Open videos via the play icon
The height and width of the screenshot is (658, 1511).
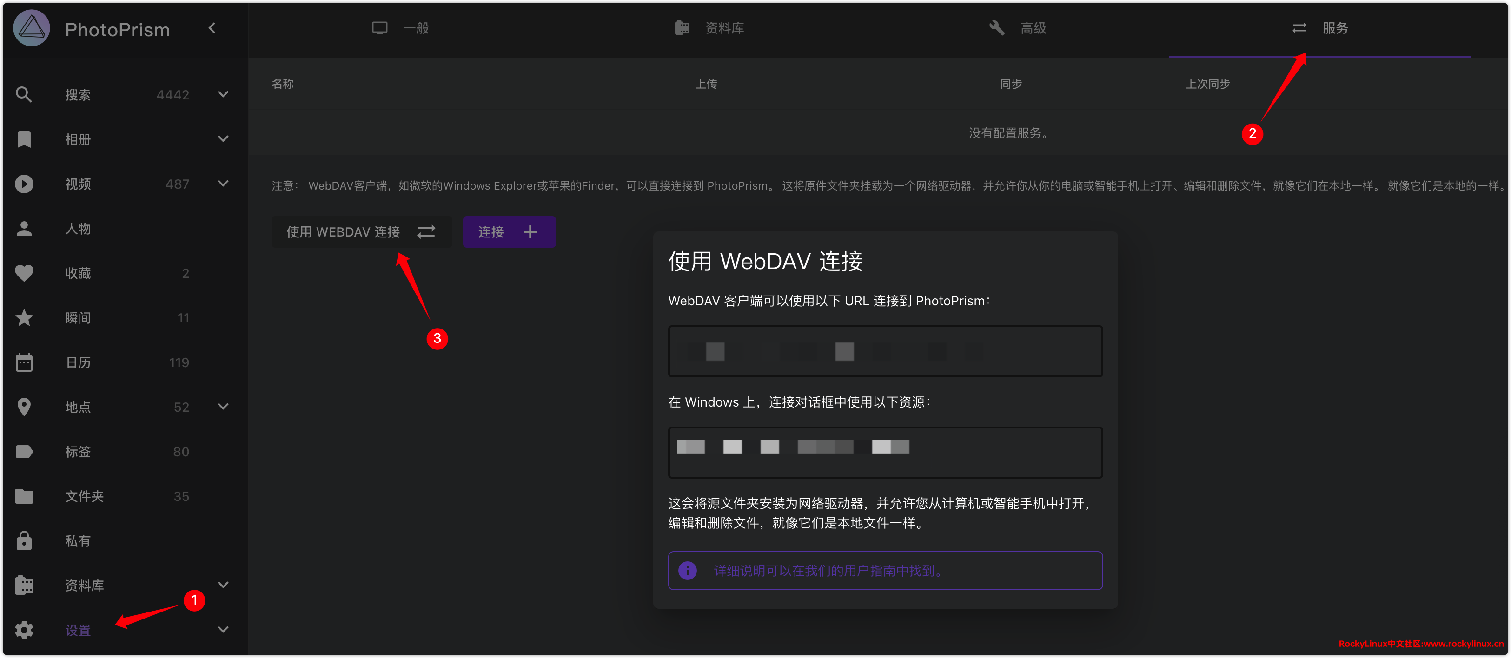point(23,184)
